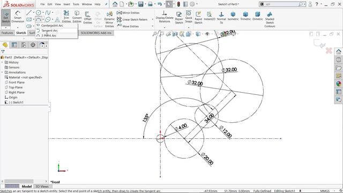Toggle Instant2D mode
The height and width of the screenshot is (193, 343).
click(210, 16)
